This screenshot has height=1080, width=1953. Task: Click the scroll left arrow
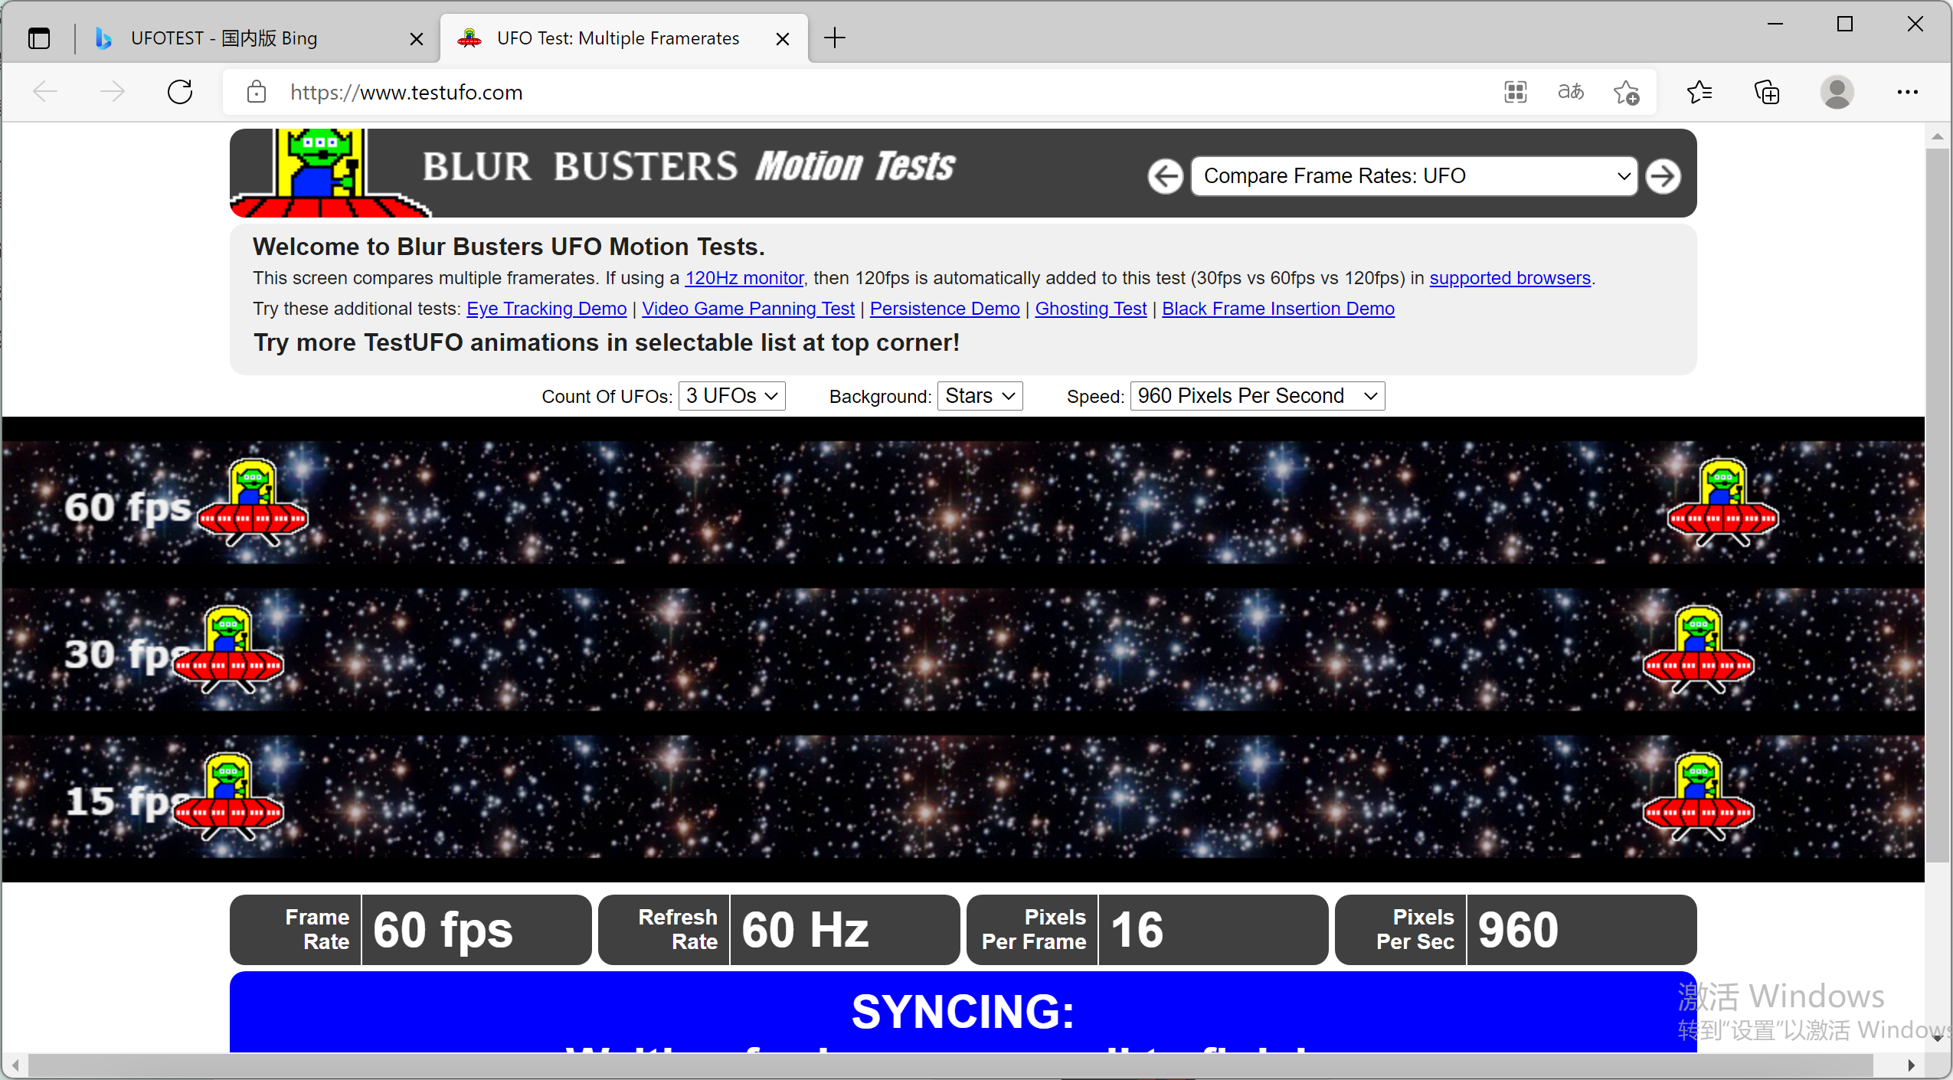(x=15, y=1065)
